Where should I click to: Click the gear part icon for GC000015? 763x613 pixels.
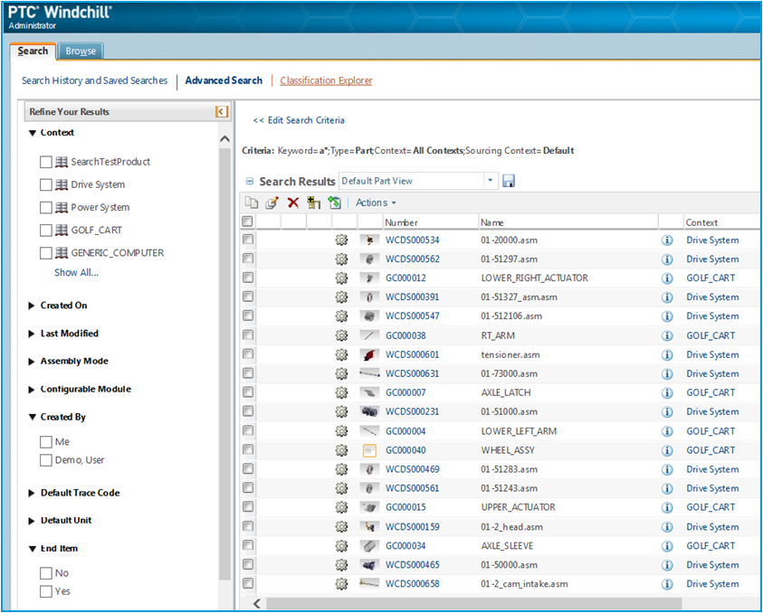click(341, 507)
